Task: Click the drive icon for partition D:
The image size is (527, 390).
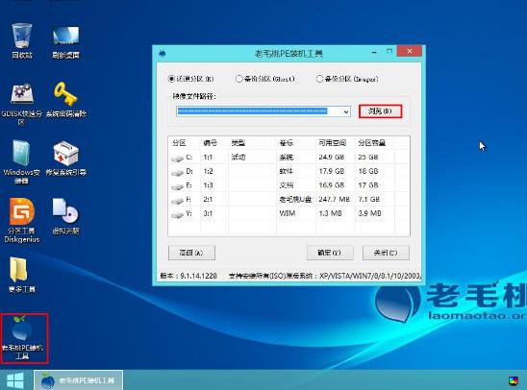Action: (177, 172)
